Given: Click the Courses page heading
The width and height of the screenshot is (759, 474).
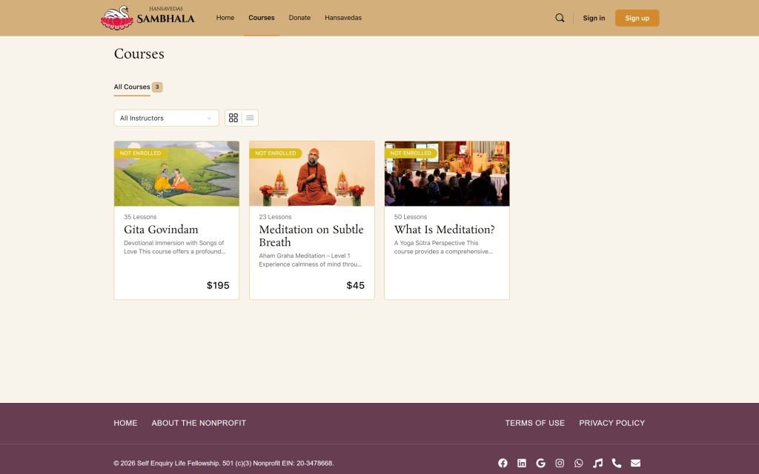Looking at the screenshot, I should click(139, 53).
